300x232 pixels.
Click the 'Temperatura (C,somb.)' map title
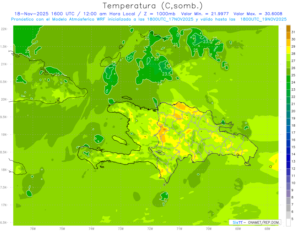click(152, 6)
